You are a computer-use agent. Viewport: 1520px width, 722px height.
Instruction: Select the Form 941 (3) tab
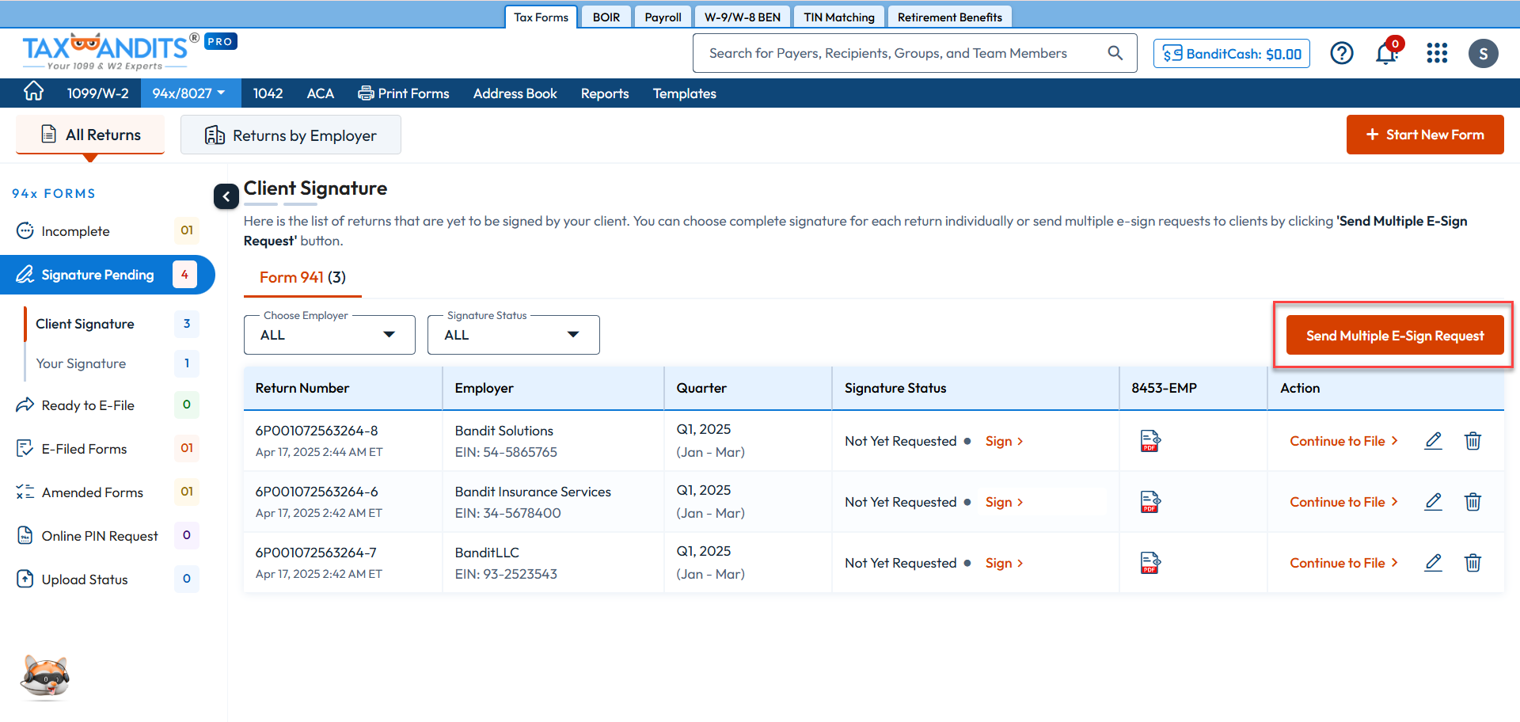(x=302, y=277)
